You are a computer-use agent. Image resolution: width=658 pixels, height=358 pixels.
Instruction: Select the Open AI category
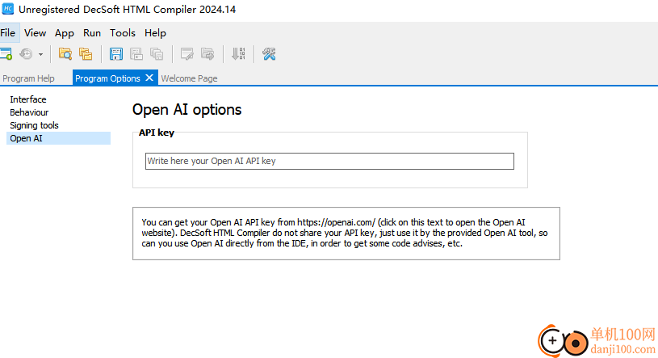(x=58, y=138)
